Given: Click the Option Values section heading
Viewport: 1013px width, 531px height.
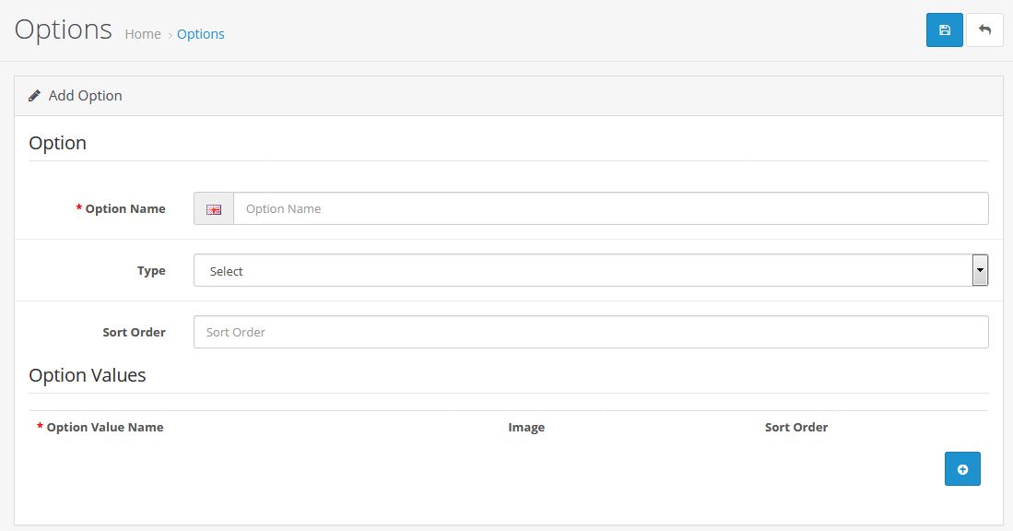Looking at the screenshot, I should 88,375.
